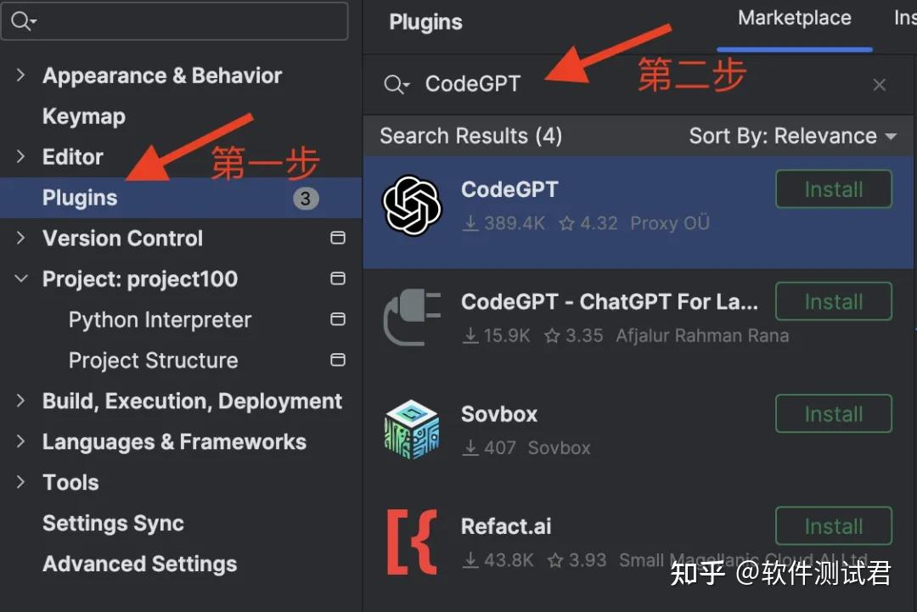The height and width of the screenshot is (612, 917).
Task: Install the Sovbox plugin
Action: pos(833,414)
